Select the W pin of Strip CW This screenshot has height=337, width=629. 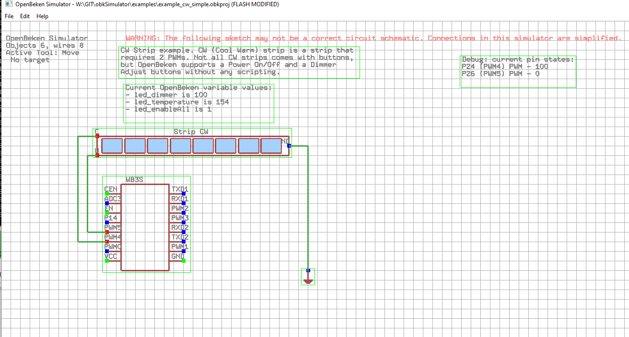point(97,155)
